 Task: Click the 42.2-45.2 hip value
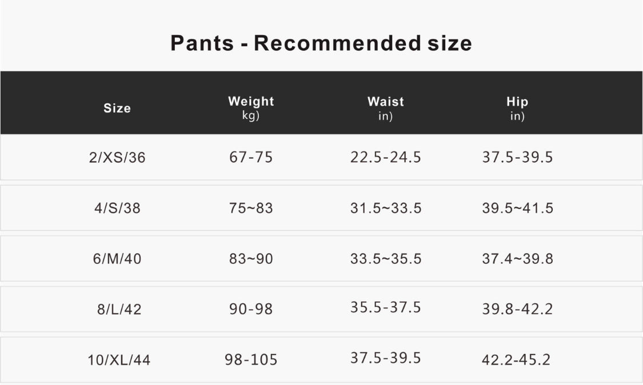tap(516, 360)
